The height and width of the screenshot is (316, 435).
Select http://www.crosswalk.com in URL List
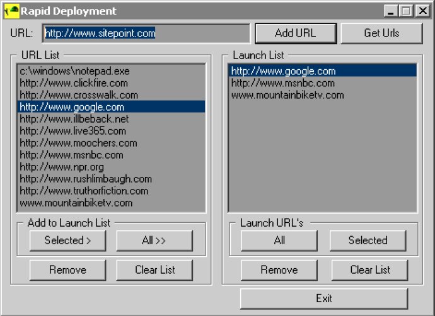111,95
